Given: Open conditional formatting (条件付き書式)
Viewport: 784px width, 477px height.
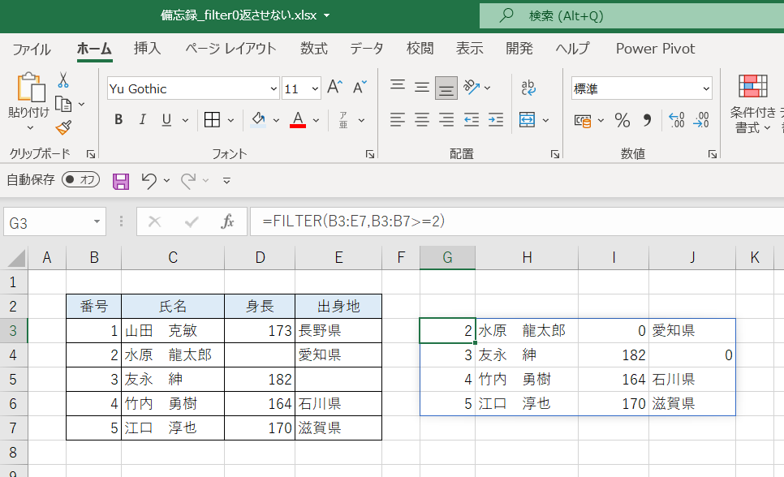Looking at the screenshot, I should [753, 105].
